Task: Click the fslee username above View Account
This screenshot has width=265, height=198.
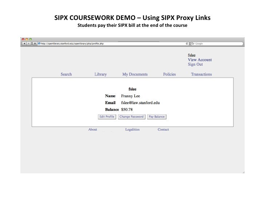Action: [x=191, y=55]
